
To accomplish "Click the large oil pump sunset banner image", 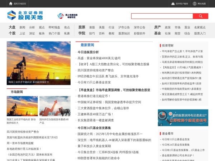I will click(39, 63).
